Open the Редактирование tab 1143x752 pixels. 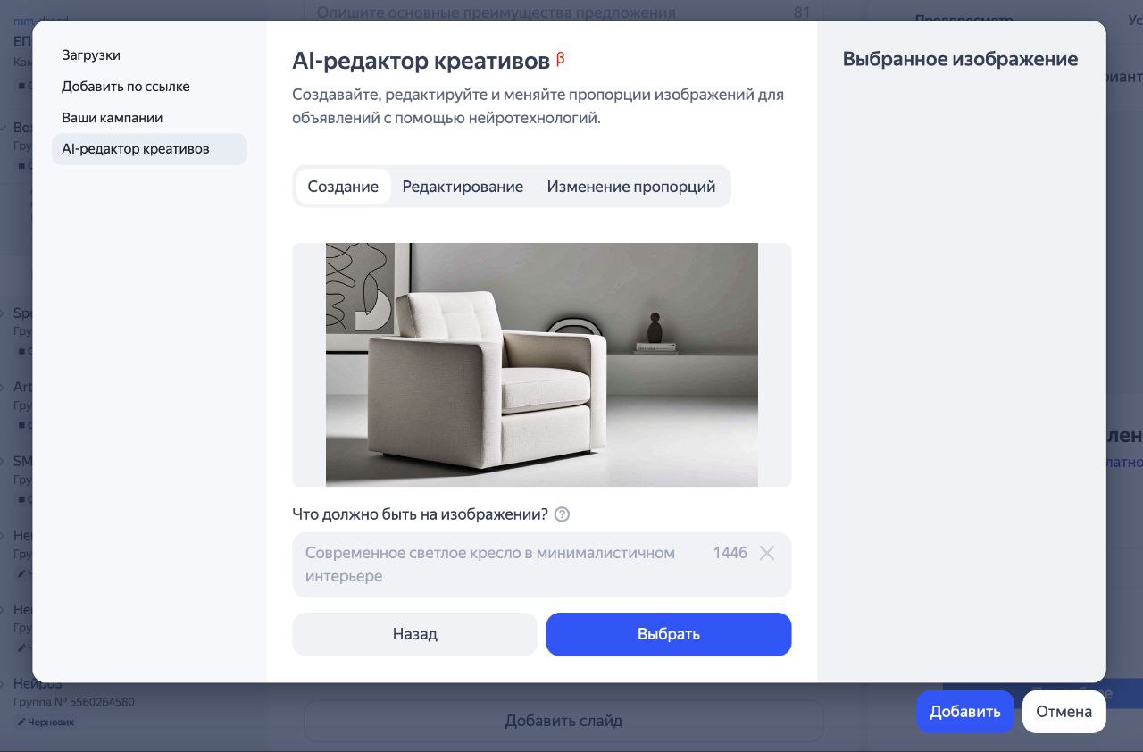coord(463,187)
